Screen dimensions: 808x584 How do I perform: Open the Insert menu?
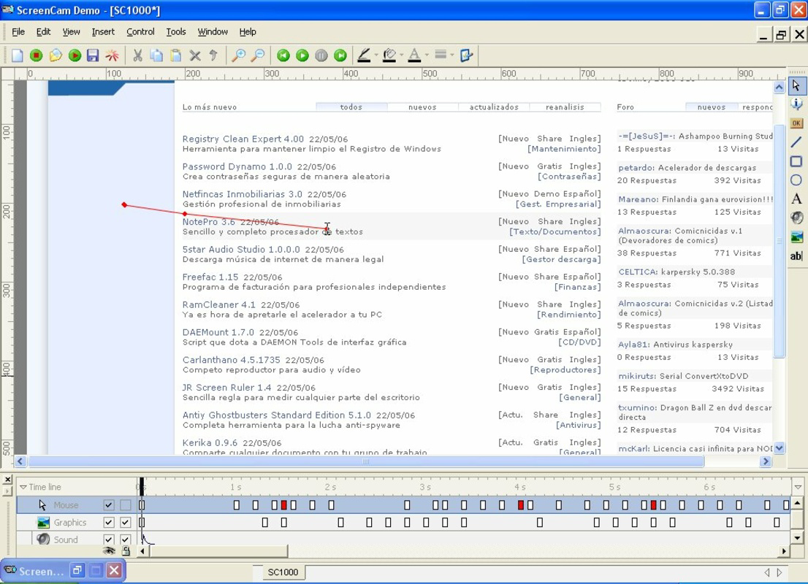pos(103,32)
